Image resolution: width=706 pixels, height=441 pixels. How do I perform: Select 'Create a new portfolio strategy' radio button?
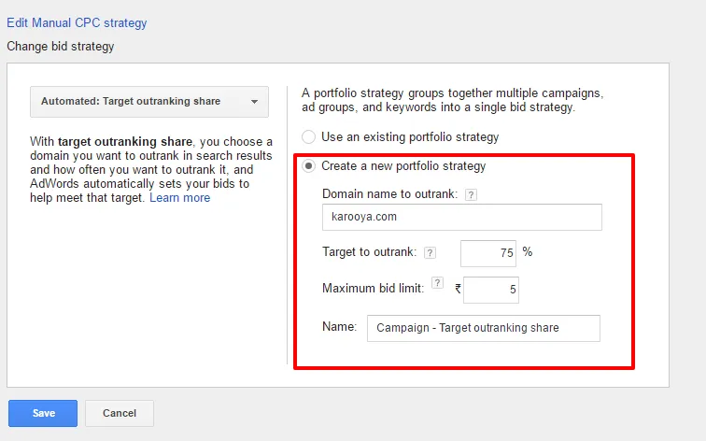(x=308, y=166)
